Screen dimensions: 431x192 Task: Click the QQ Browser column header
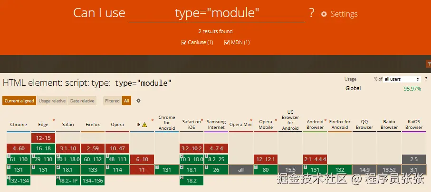click(x=364, y=125)
